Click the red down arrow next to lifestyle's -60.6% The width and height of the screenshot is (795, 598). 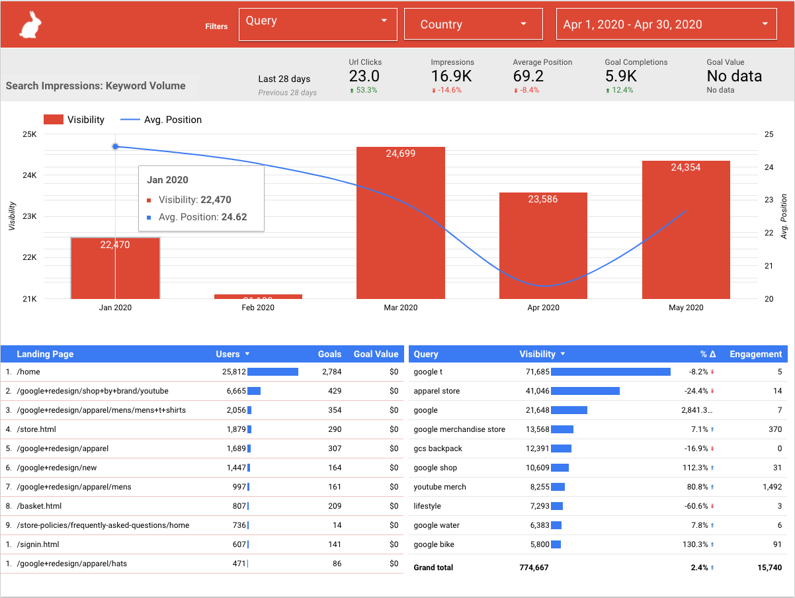point(711,505)
